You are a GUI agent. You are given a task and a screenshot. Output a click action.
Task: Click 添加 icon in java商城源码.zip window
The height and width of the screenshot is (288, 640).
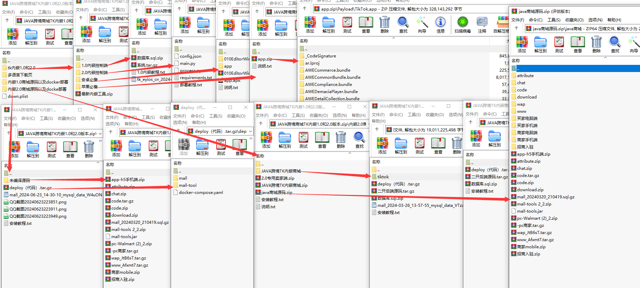pyautogui.click(x=522, y=44)
